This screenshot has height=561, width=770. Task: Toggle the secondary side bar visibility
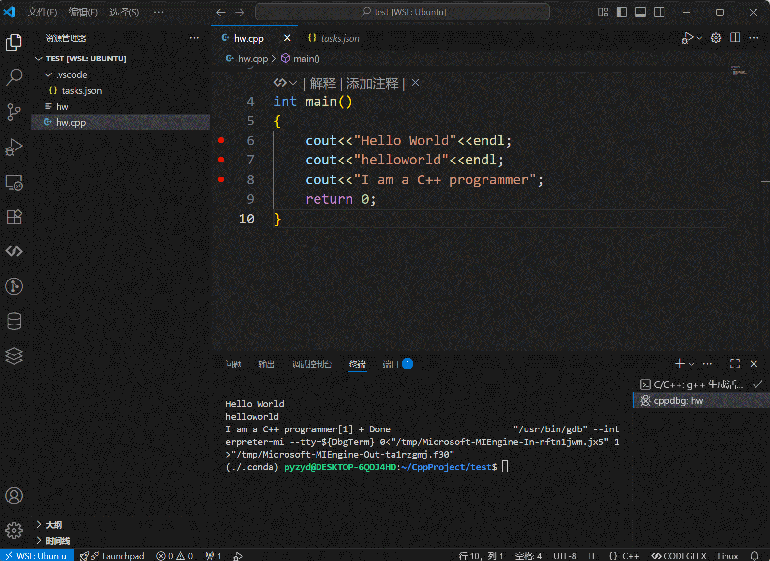point(659,12)
